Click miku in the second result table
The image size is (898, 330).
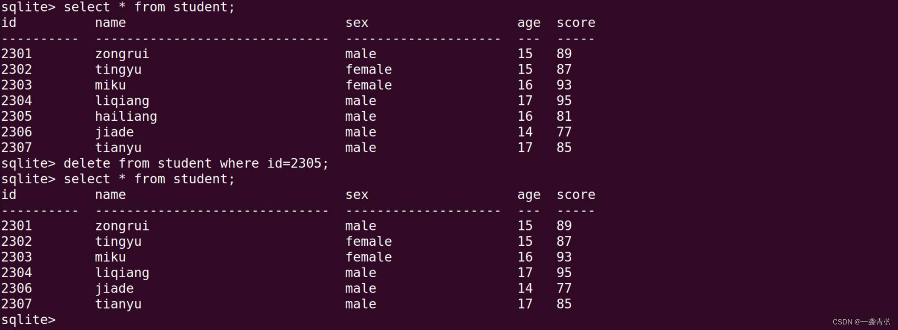tap(110, 257)
